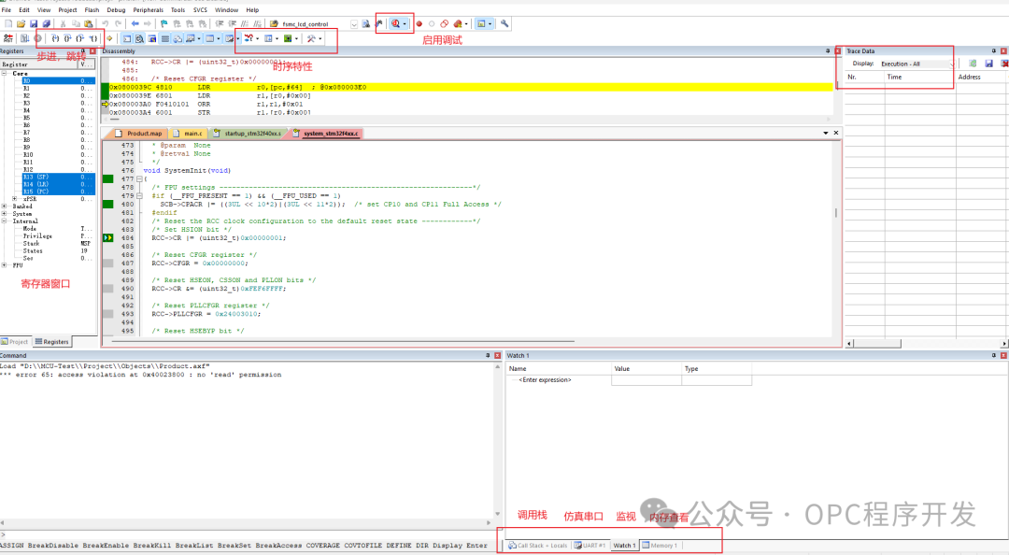Switch to the Product.map tab
This screenshot has height=555, width=1009.
tap(139, 134)
